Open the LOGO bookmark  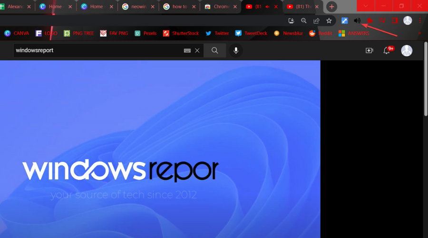pyautogui.click(x=47, y=33)
